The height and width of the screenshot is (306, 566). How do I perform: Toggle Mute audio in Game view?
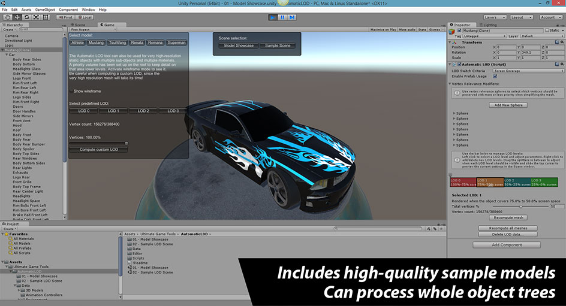tap(407, 29)
